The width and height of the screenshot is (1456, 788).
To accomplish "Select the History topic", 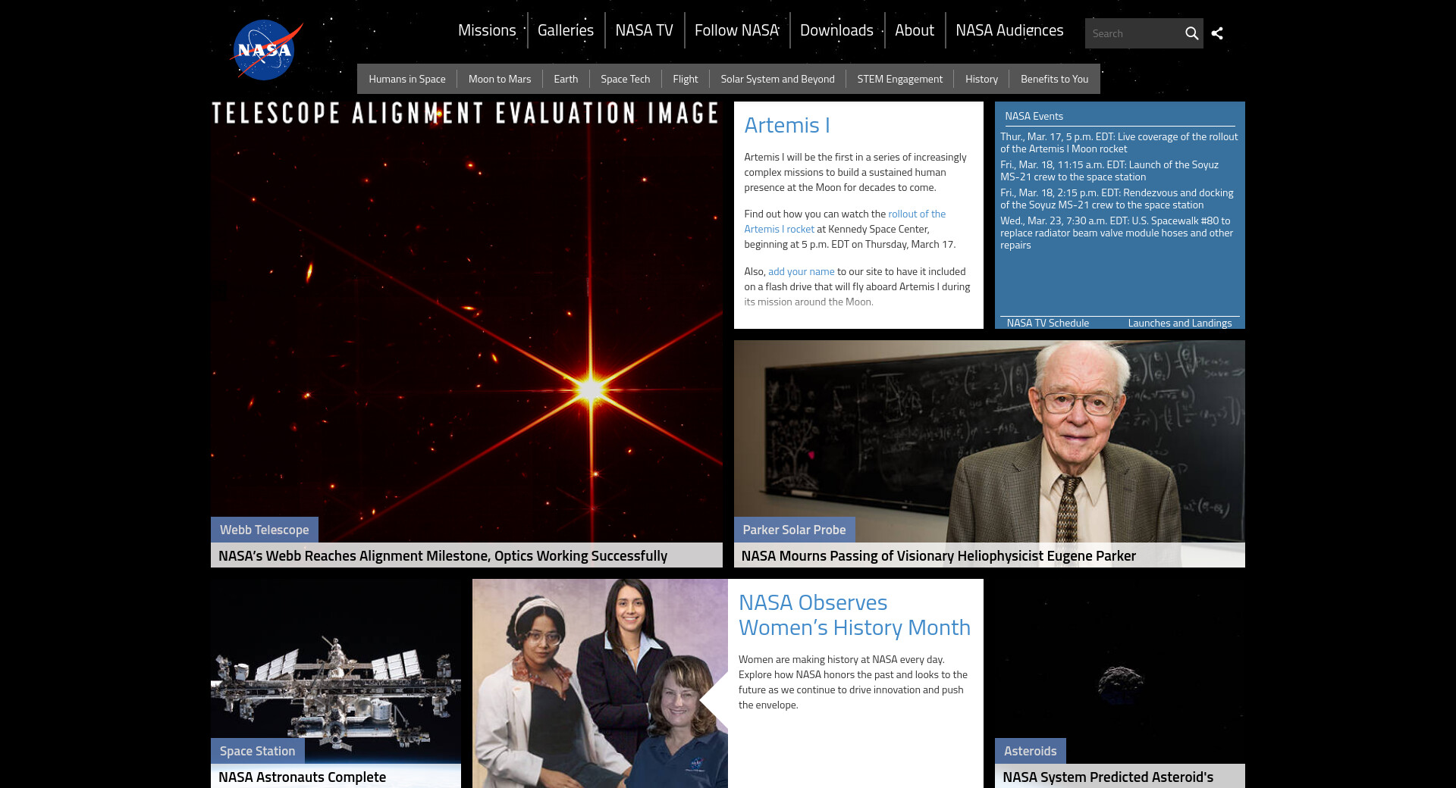I will (x=982, y=79).
